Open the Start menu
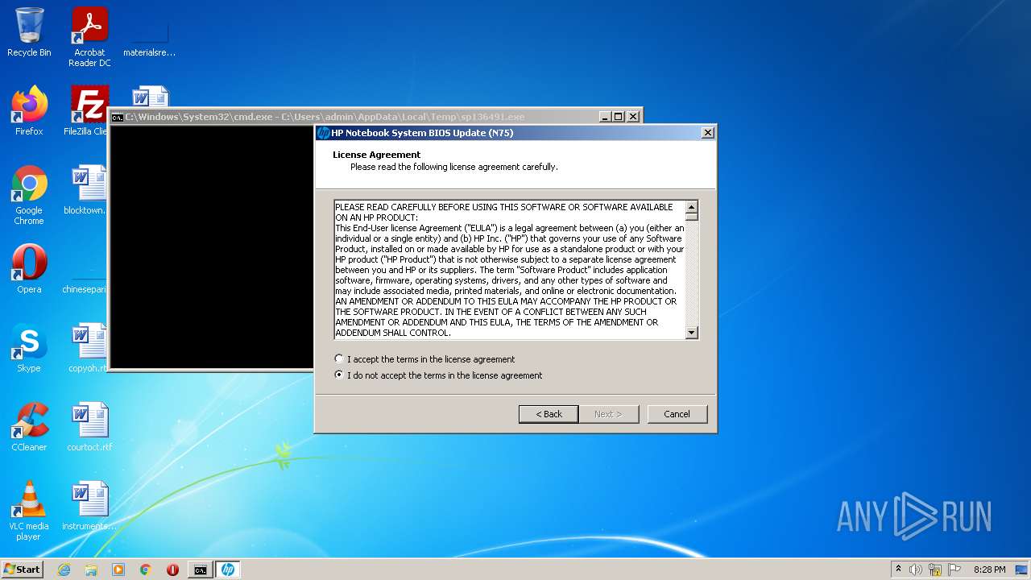 click(23, 570)
